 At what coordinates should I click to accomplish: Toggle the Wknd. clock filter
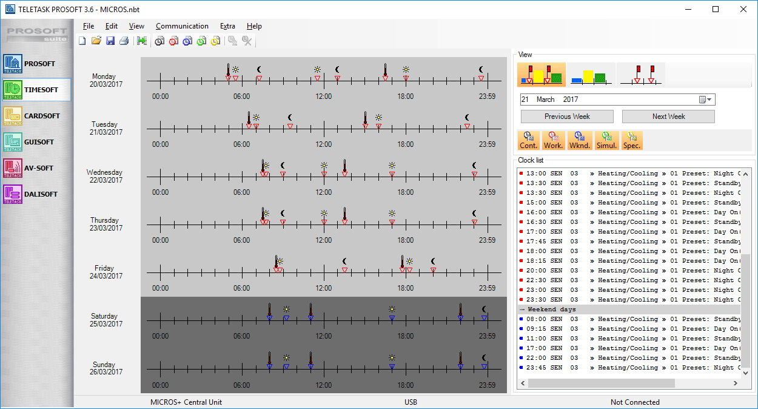[580, 140]
